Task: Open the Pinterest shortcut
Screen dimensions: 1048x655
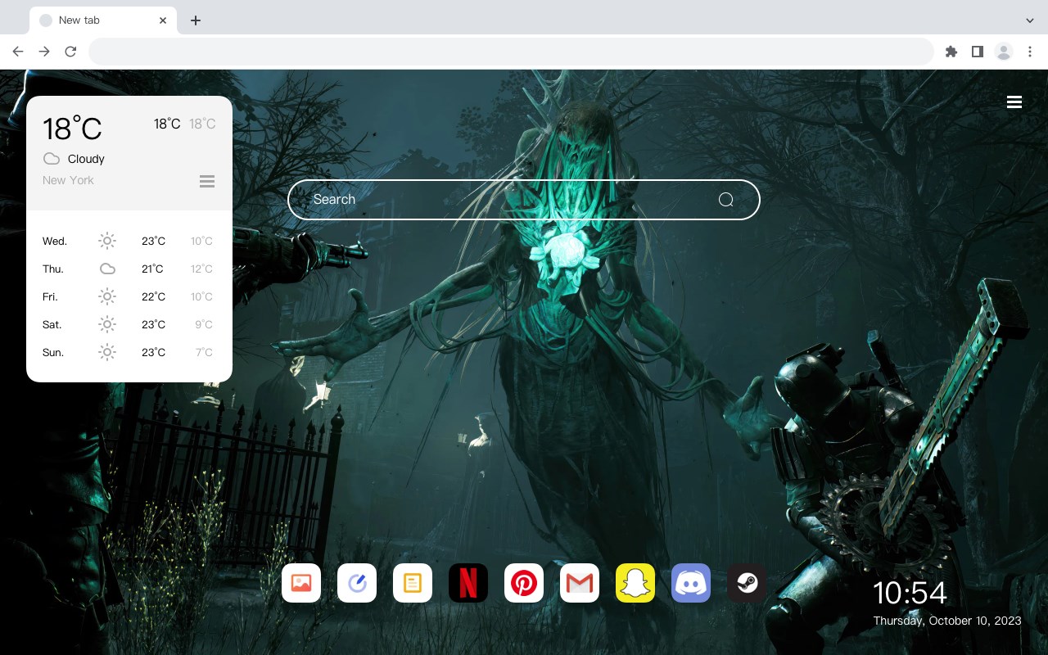Action: click(524, 583)
